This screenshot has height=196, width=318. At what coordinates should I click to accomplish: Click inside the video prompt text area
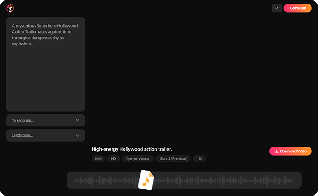pos(46,64)
